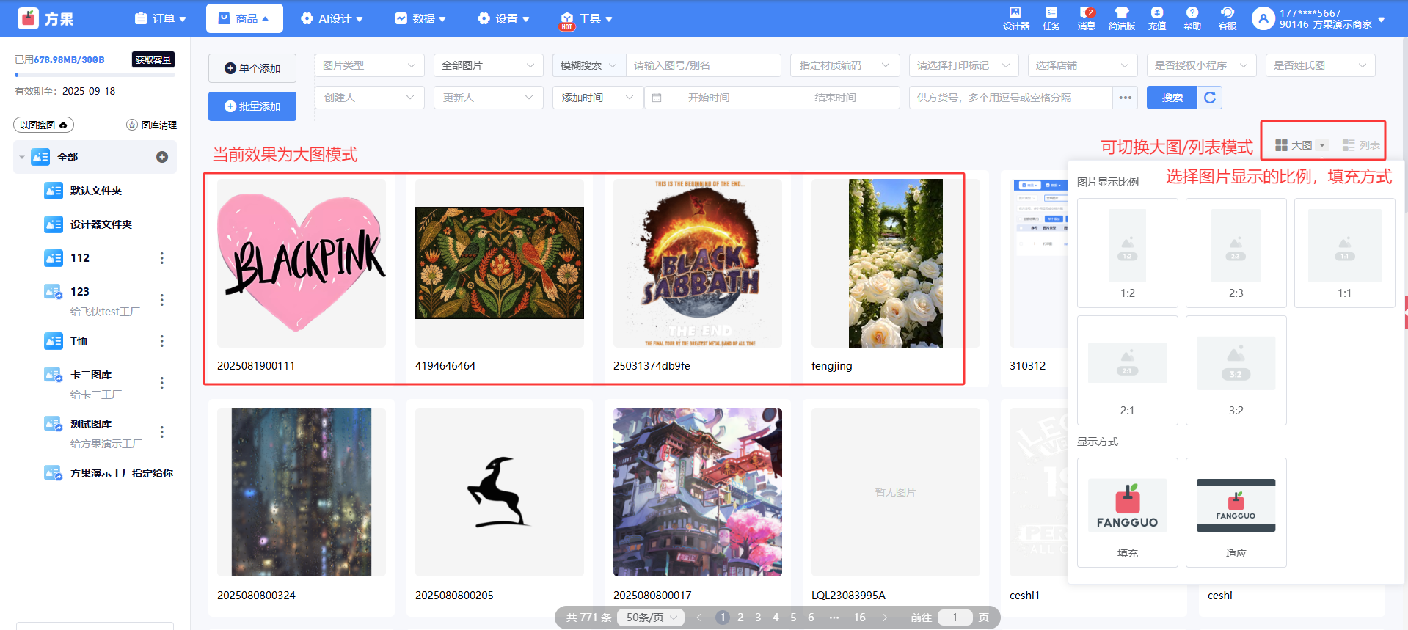
Task: Click the 单个添加 button
Action: [x=252, y=68]
